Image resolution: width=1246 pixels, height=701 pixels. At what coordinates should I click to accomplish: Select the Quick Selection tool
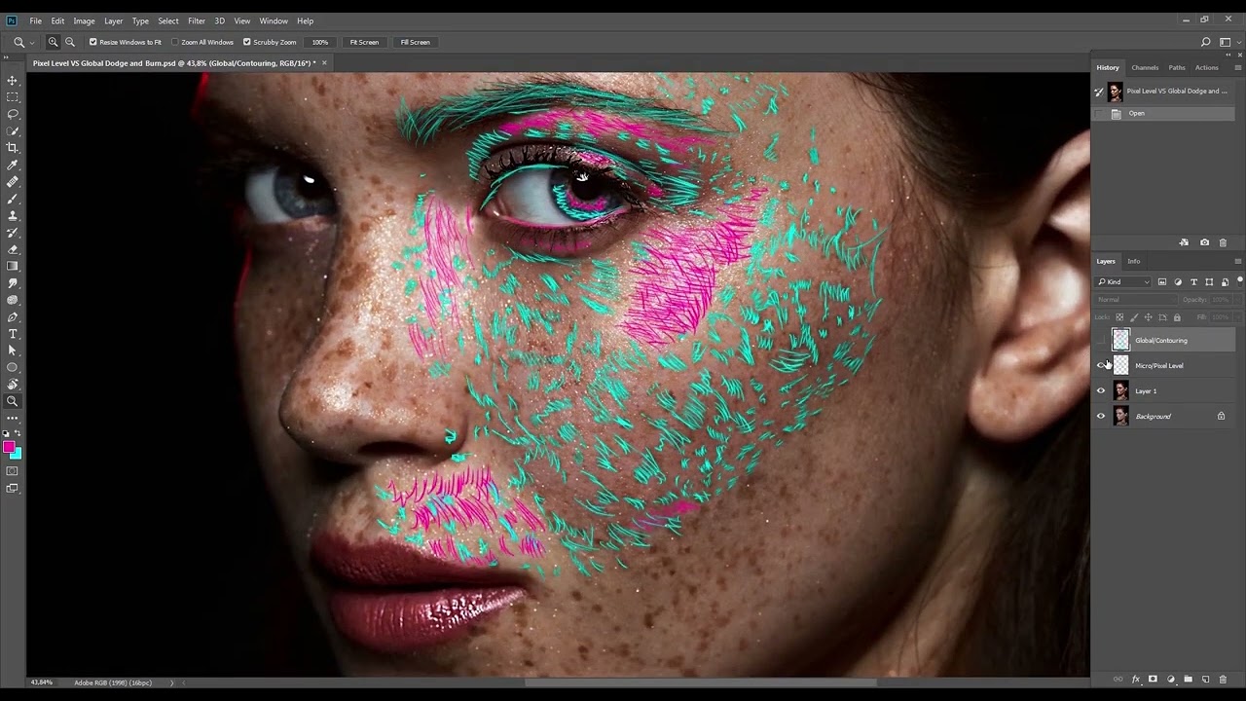point(13,131)
